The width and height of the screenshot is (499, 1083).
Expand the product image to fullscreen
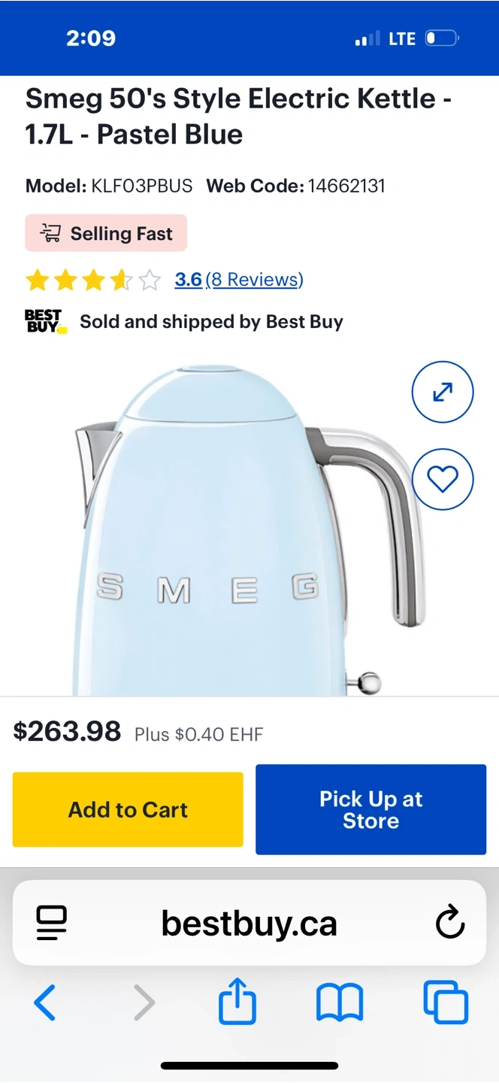coord(443,392)
